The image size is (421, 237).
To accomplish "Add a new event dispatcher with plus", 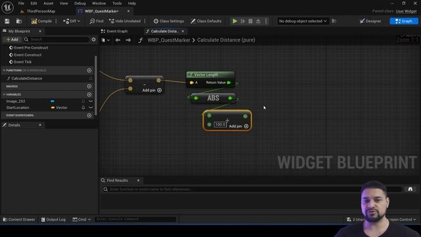I will coord(89,115).
